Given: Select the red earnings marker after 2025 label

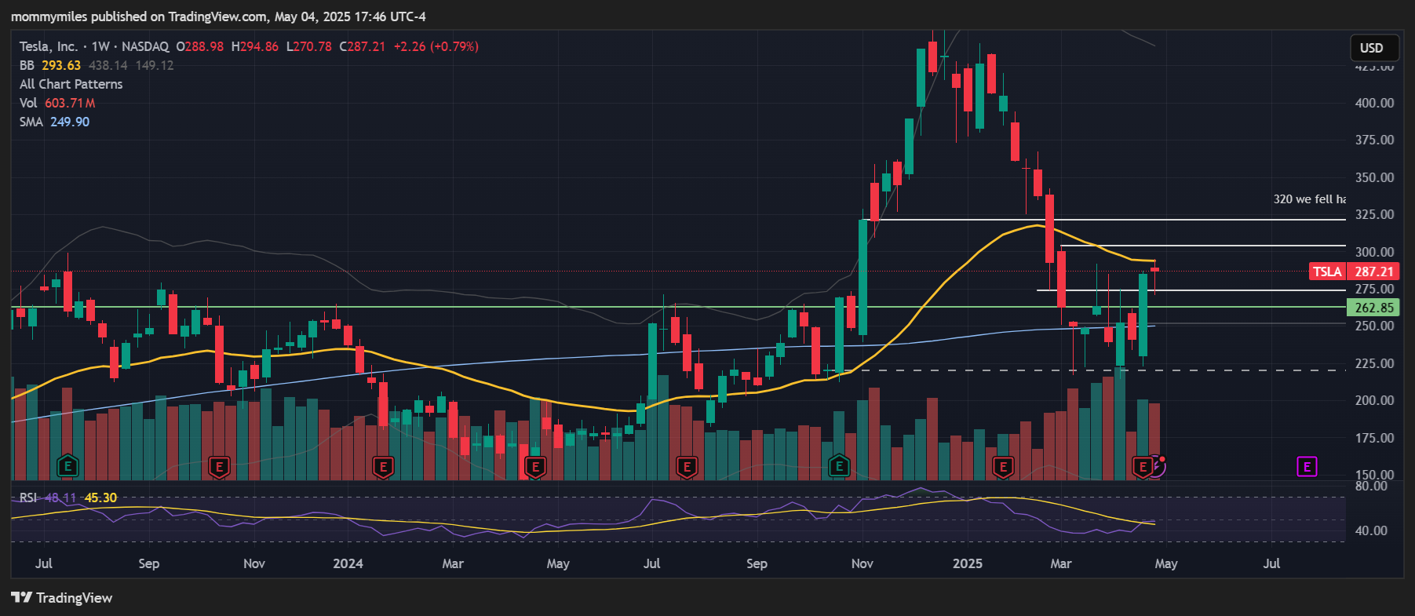Looking at the screenshot, I should pos(1002,467).
